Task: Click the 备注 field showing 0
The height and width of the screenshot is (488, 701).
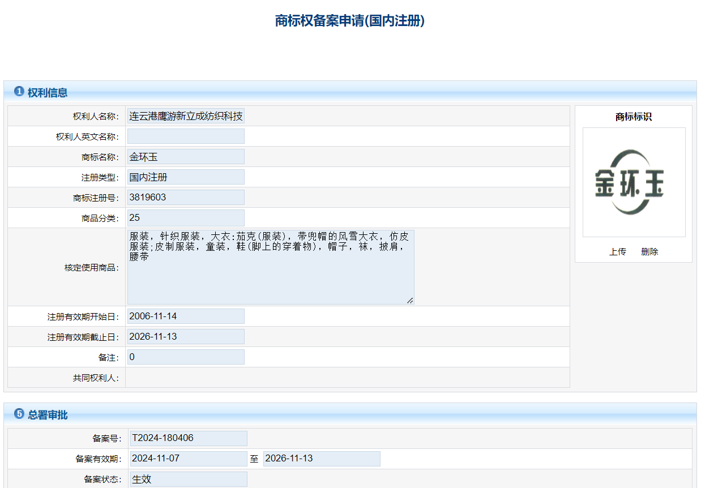Action: (x=186, y=357)
